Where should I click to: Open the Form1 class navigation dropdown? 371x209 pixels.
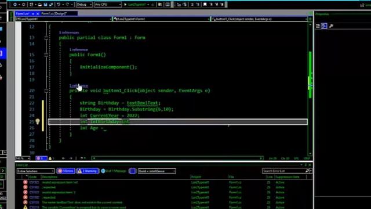click(x=161, y=19)
